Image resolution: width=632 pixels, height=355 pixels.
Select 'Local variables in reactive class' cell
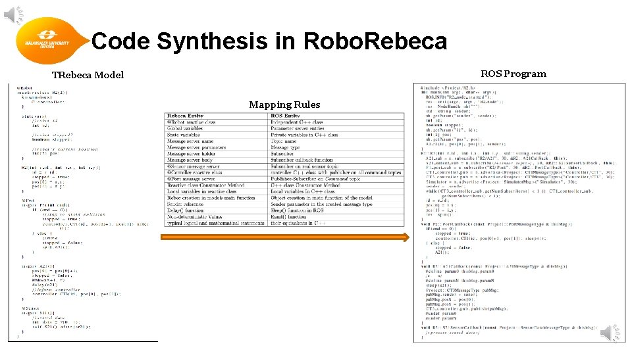[x=216, y=191]
